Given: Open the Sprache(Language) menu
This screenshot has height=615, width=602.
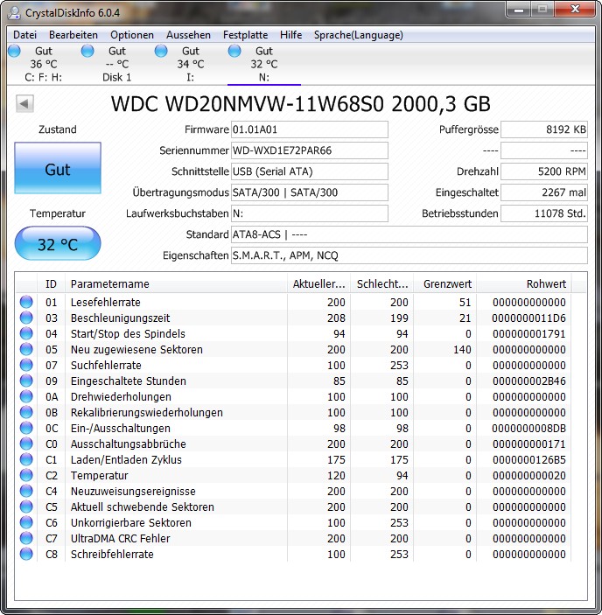Looking at the screenshot, I should (x=359, y=35).
